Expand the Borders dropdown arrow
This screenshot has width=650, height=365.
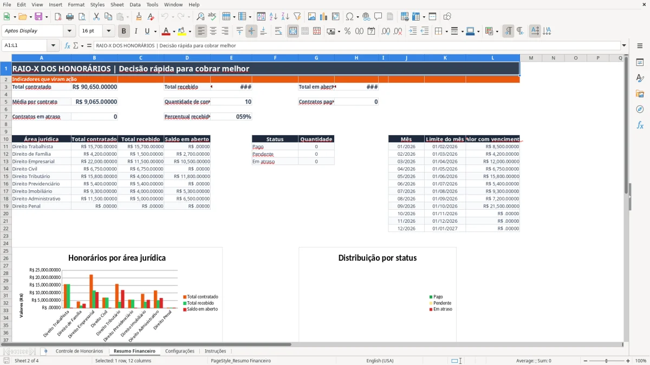pyautogui.click(x=446, y=31)
